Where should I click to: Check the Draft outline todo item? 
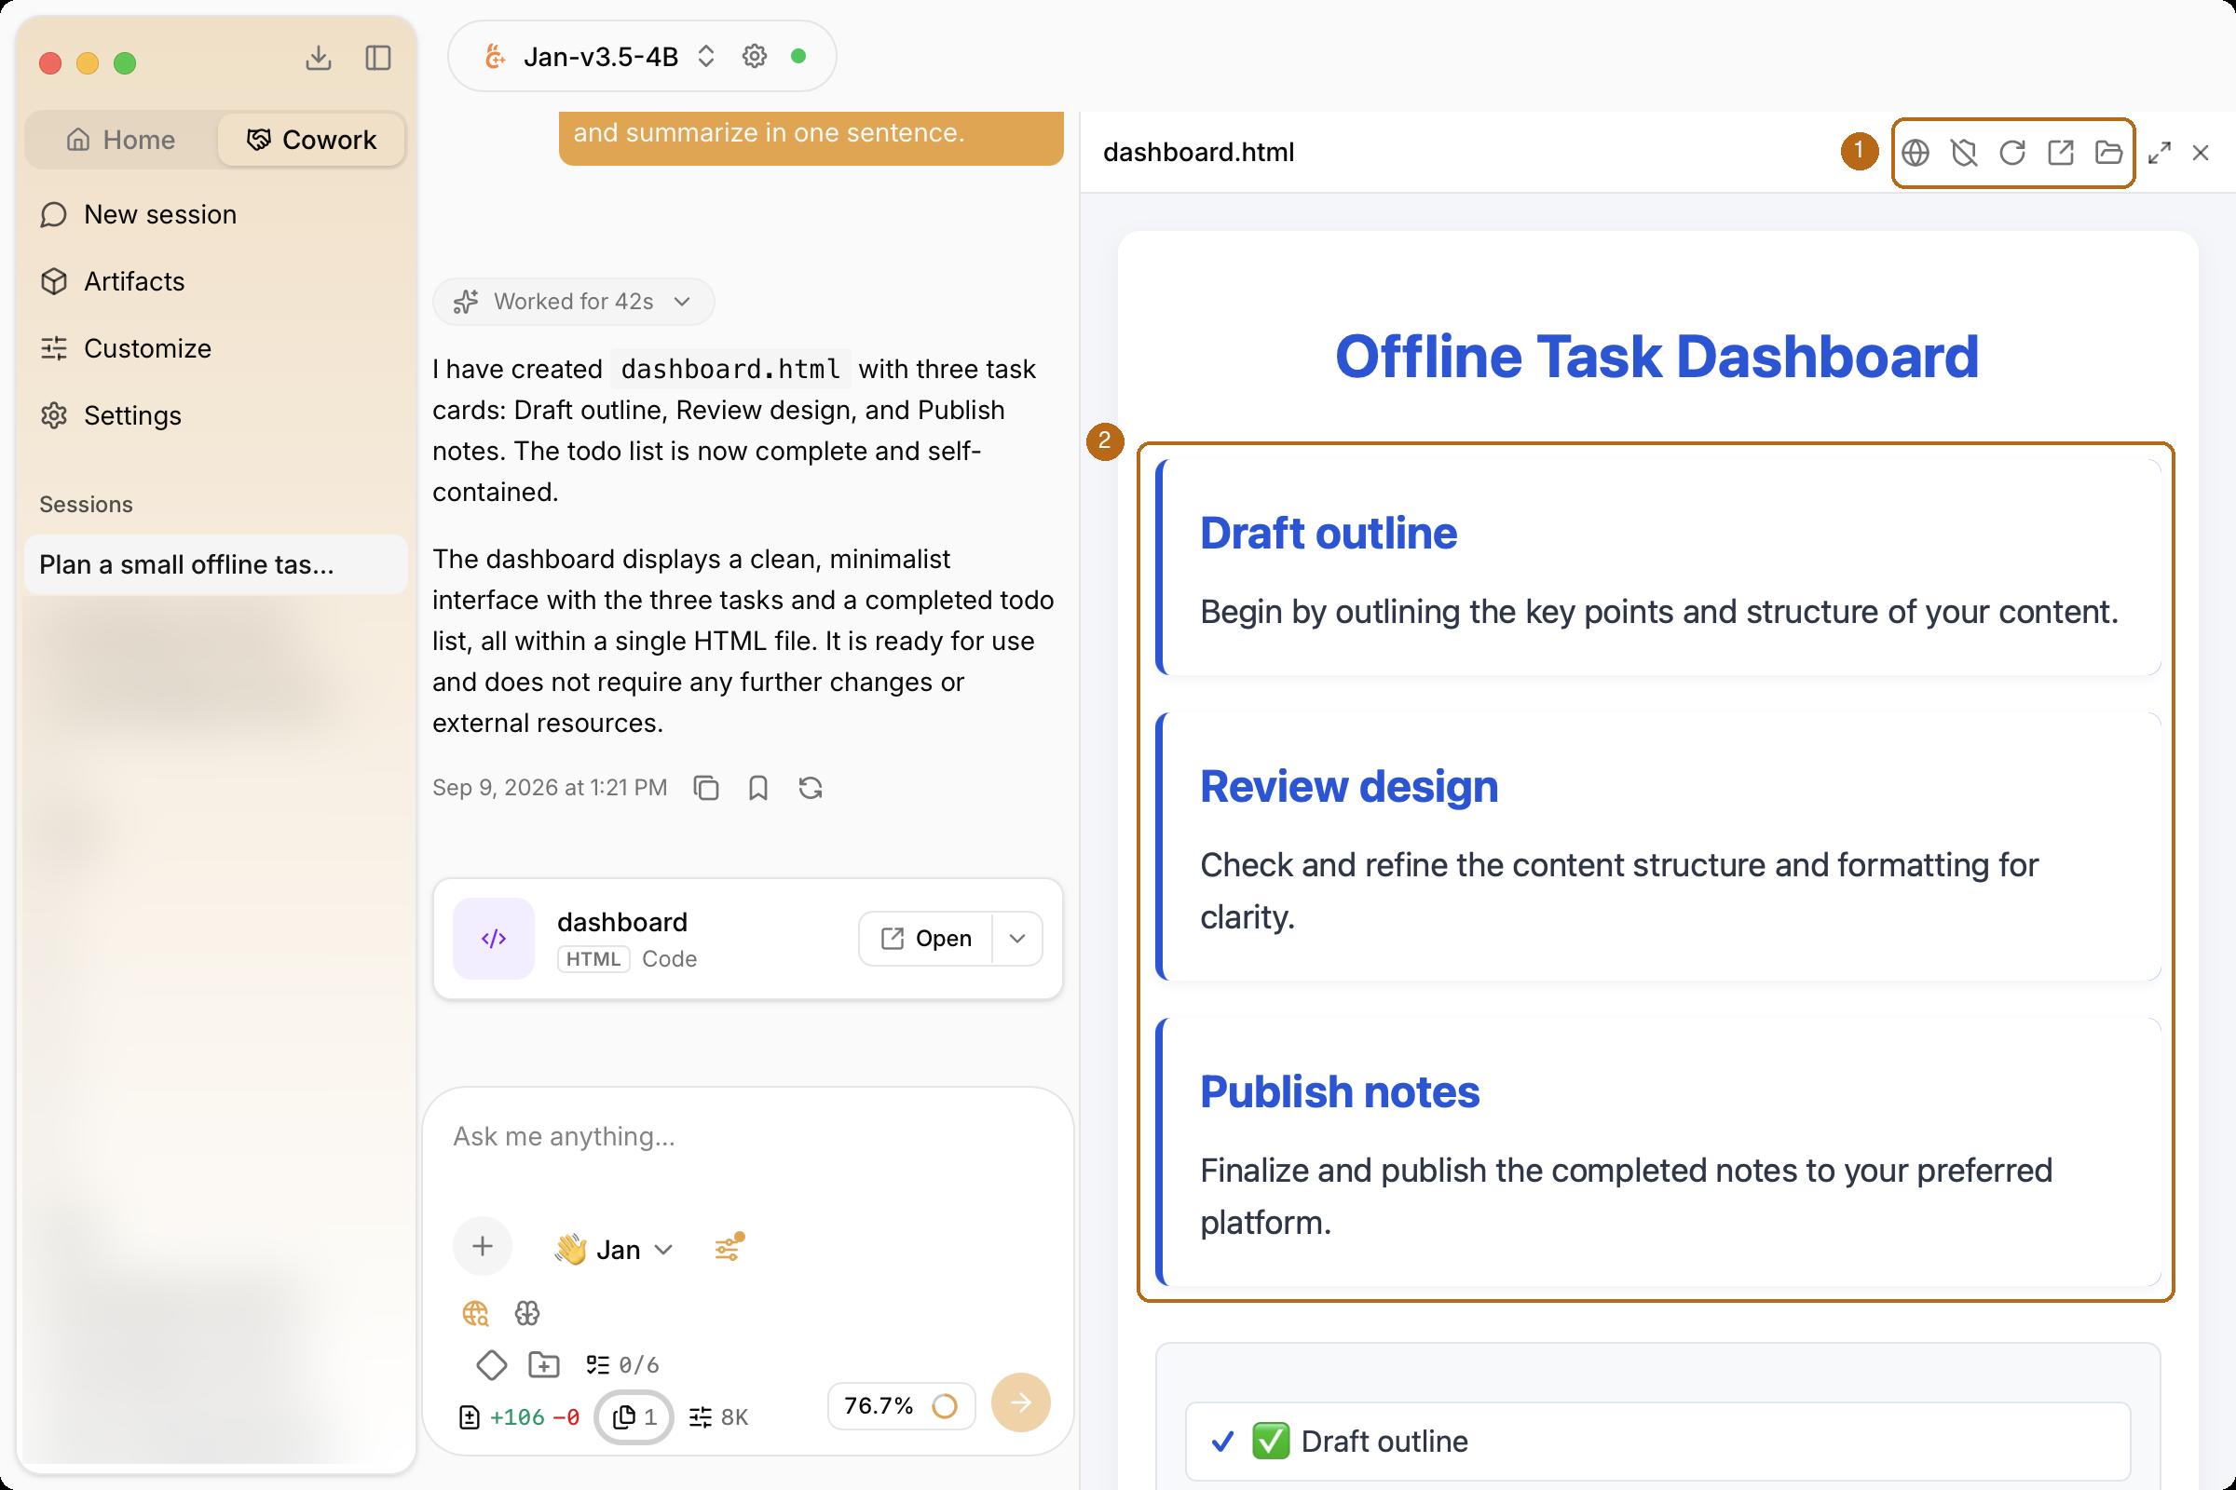click(x=1657, y=1442)
